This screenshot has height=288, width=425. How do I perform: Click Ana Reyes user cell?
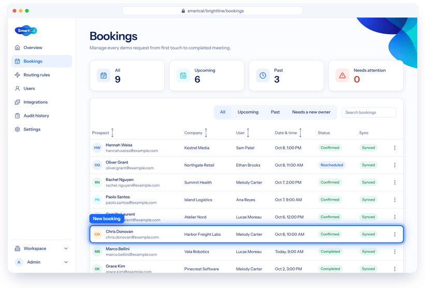tap(246, 200)
